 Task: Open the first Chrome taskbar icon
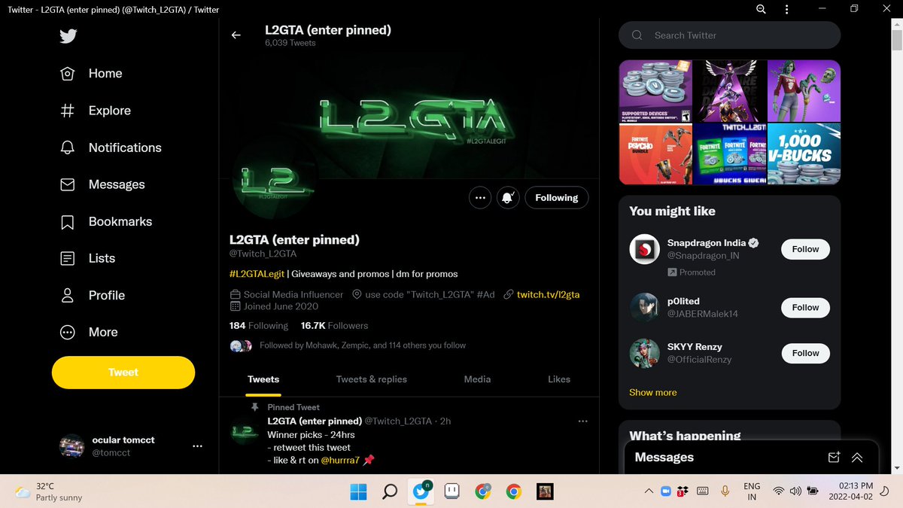pos(483,492)
